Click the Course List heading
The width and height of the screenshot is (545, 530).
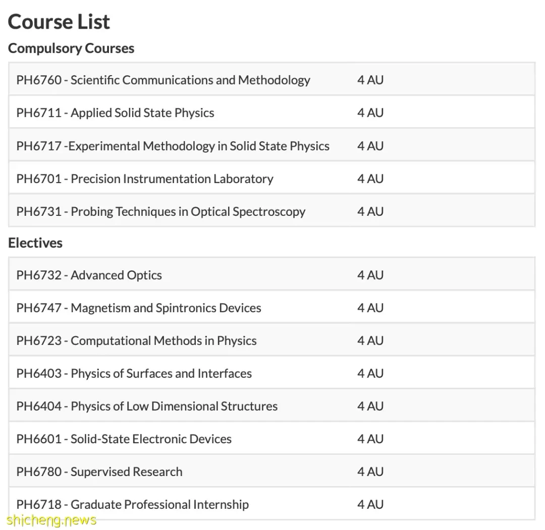pyautogui.click(x=59, y=22)
